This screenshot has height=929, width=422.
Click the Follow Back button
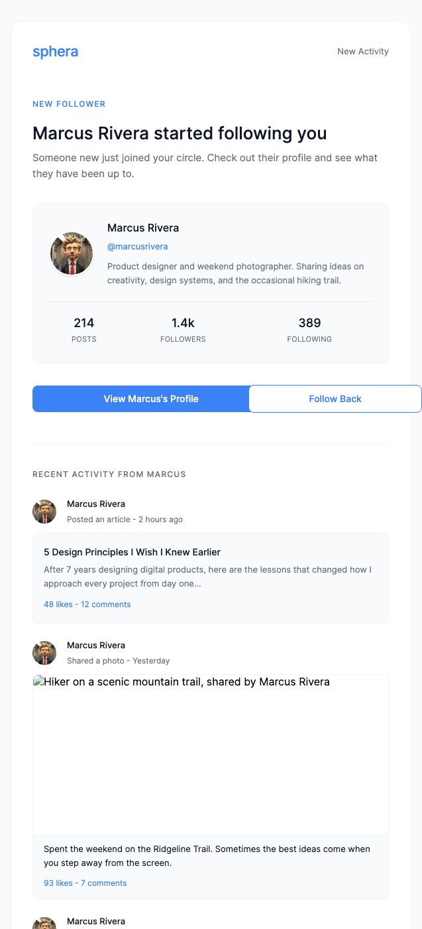tap(335, 399)
